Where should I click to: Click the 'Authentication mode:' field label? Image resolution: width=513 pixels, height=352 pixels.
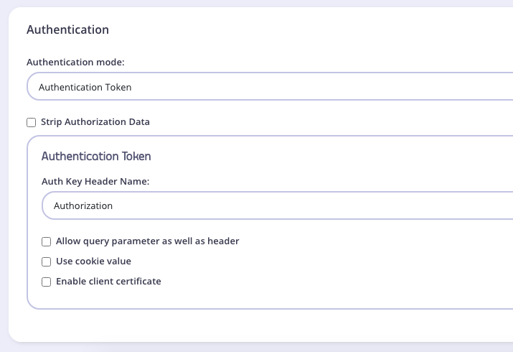pos(75,62)
